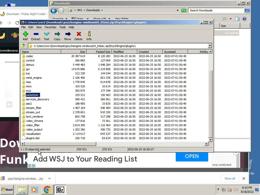
Task: Click the Extract toolbar icon
Action: pyautogui.click(x=36, y=34)
